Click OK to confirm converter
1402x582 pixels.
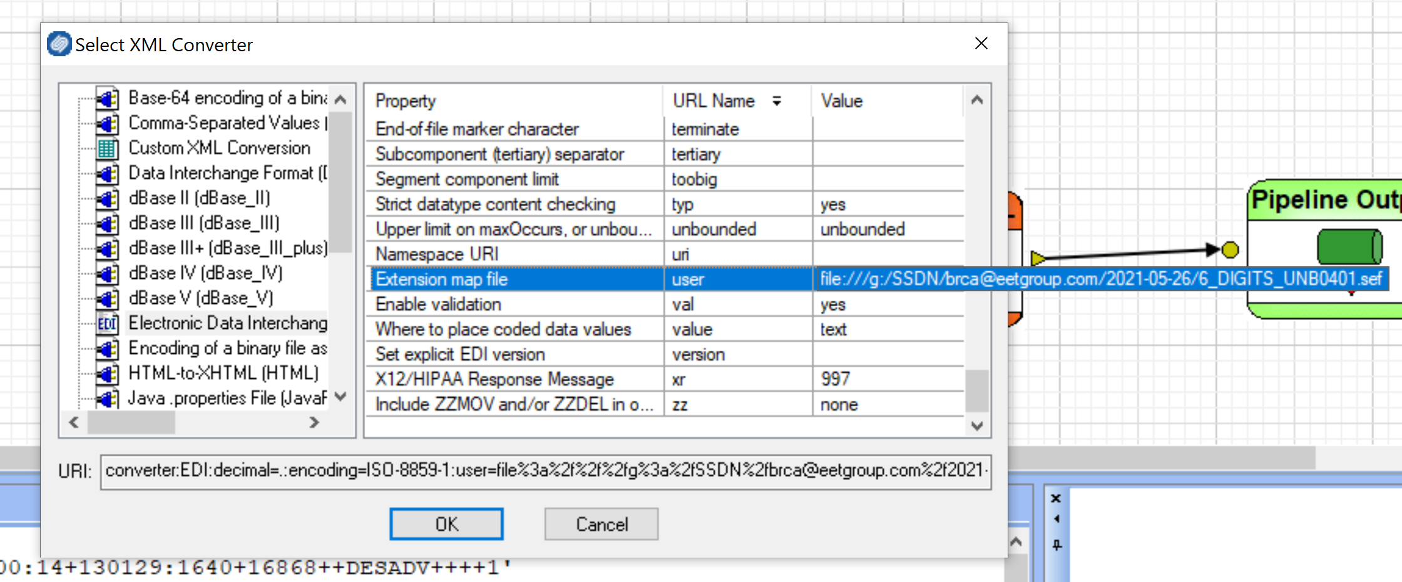(446, 524)
